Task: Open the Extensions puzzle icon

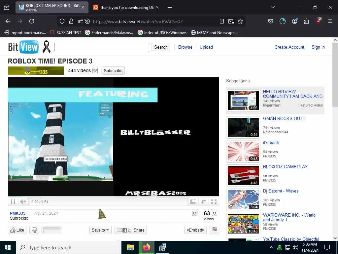Action: pyautogui.click(x=306, y=21)
